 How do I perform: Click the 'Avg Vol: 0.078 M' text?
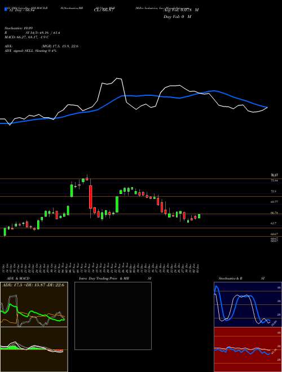[x=181, y=10]
